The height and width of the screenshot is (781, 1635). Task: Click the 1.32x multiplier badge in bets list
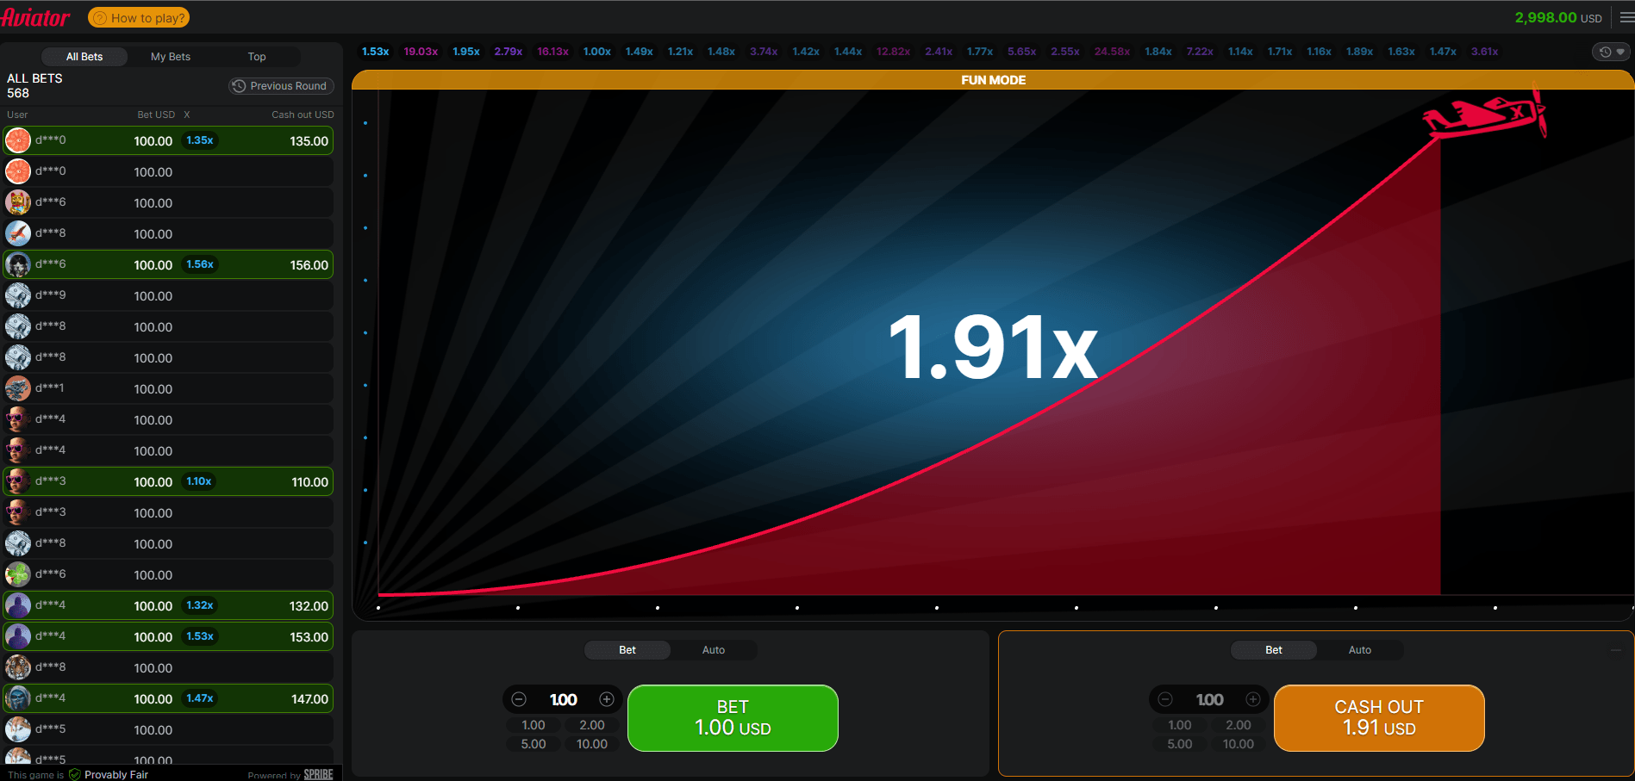[x=200, y=605]
